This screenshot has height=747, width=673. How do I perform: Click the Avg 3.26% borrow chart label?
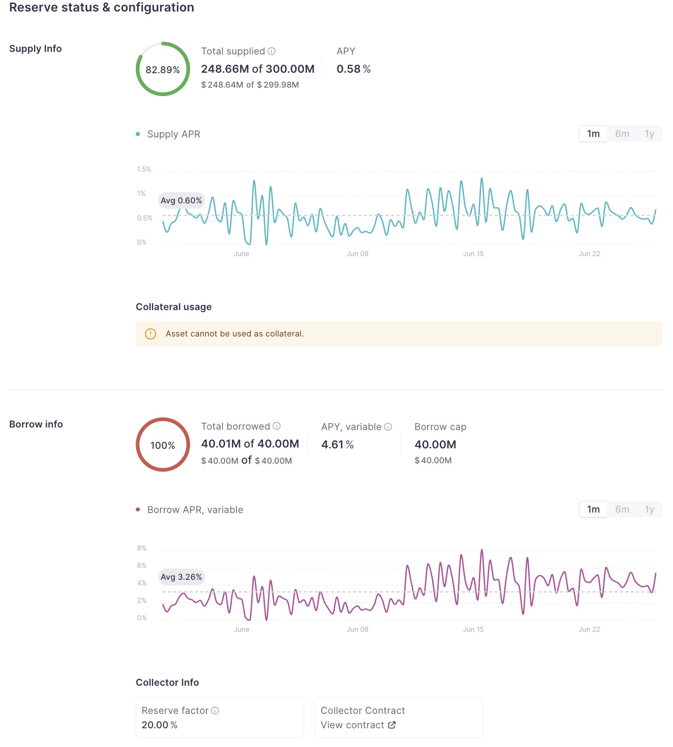click(181, 577)
